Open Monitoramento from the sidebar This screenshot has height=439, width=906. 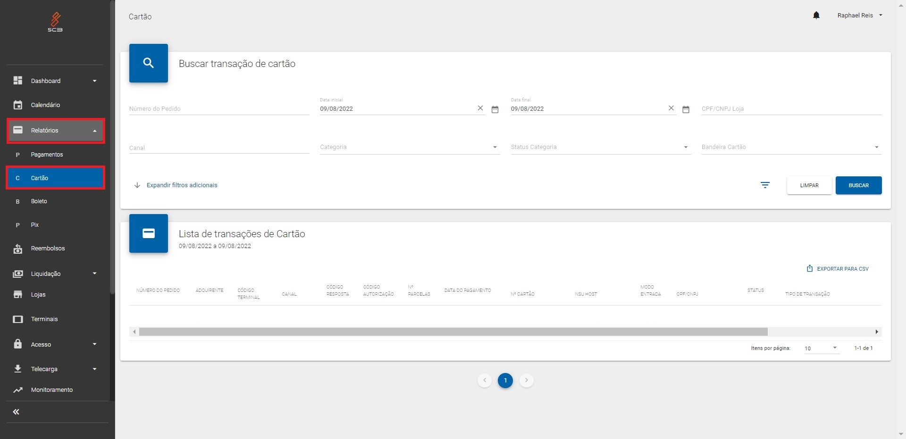(51, 390)
